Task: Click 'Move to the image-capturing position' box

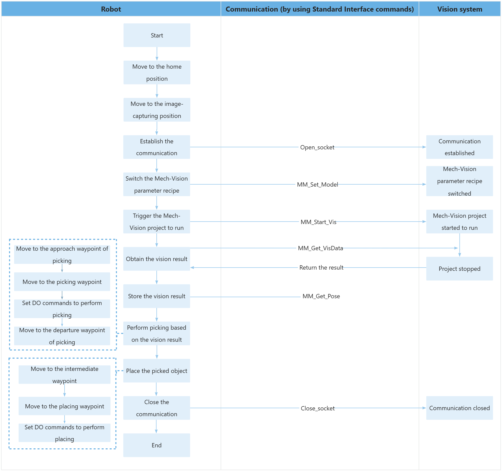Action: (157, 110)
